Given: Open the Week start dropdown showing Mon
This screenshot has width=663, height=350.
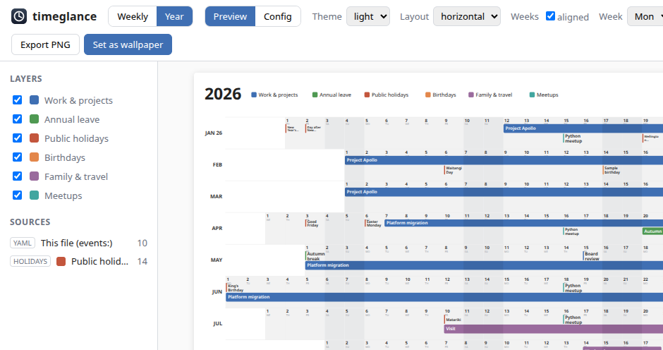Looking at the screenshot, I should [645, 16].
